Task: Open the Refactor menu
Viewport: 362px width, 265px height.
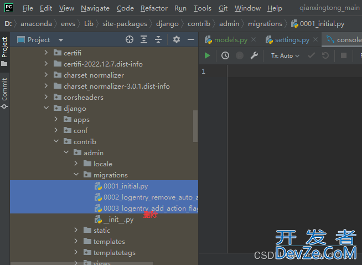Action: 154,8
